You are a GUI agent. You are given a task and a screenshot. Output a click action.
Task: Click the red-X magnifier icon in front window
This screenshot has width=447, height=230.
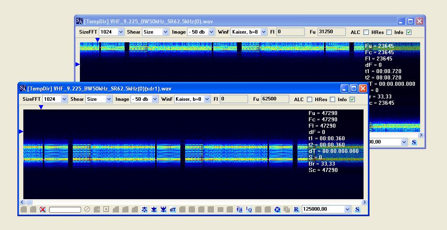(43, 209)
